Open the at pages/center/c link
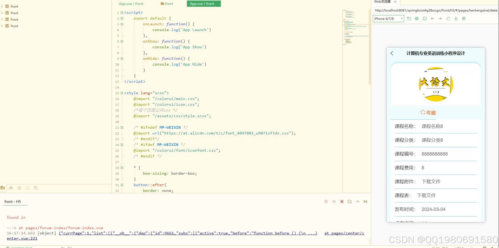 click(x=344, y=233)
